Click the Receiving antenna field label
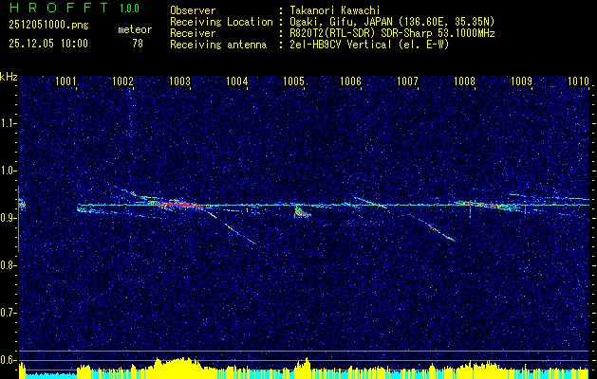The width and height of the screenshot is (597, 379). [x=218, y=45]
